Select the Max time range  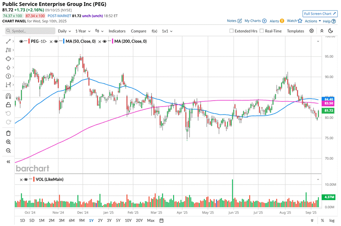[x=151, y=221]
